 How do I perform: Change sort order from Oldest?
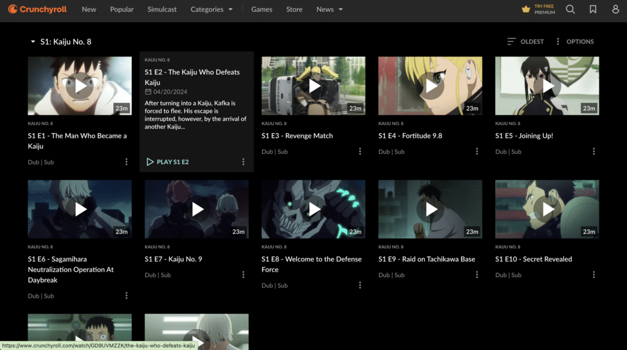tap(525, 42)
